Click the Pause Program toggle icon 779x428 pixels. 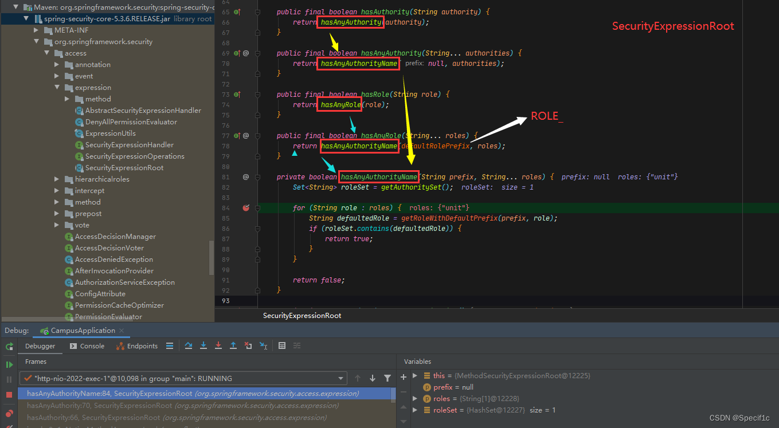(x=8, y=379)
